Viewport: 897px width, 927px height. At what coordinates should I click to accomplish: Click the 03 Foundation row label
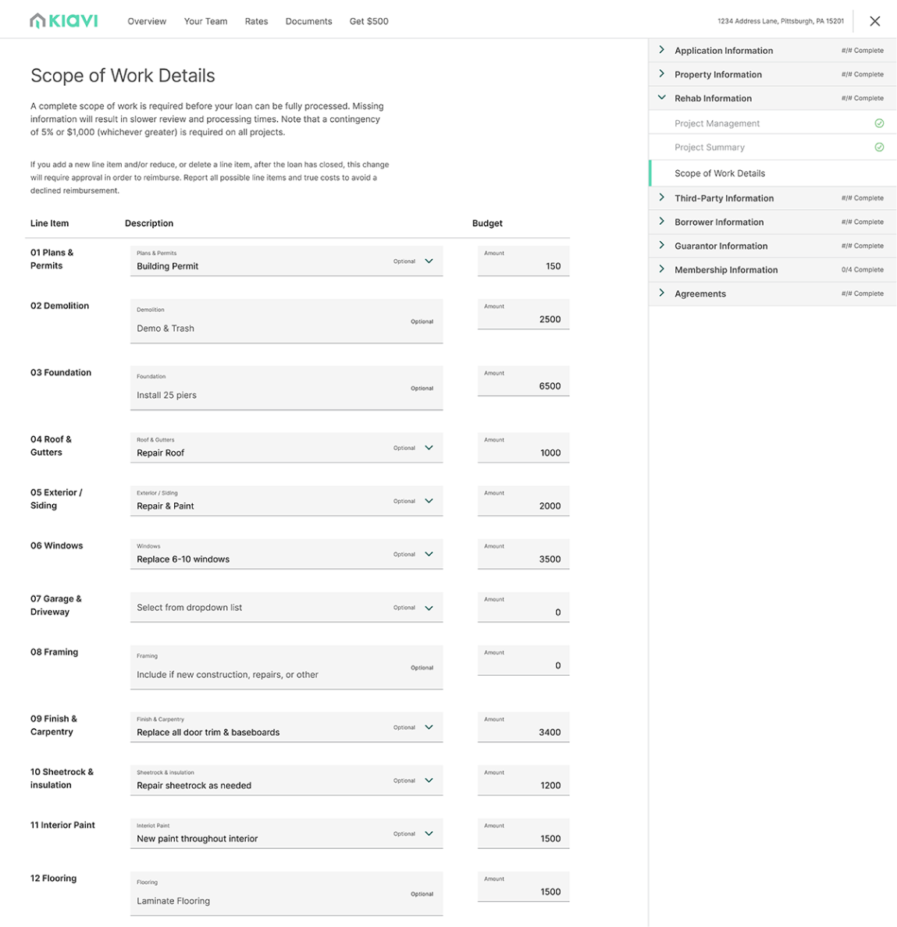click(61, 372)
